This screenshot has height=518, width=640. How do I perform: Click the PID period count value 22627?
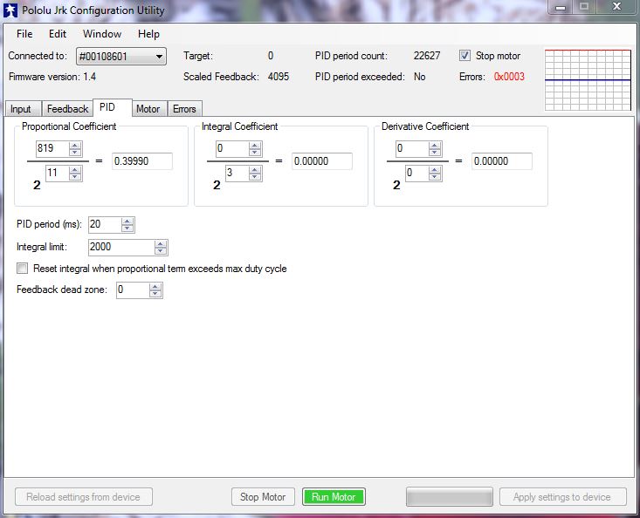(x=427, y=56)
